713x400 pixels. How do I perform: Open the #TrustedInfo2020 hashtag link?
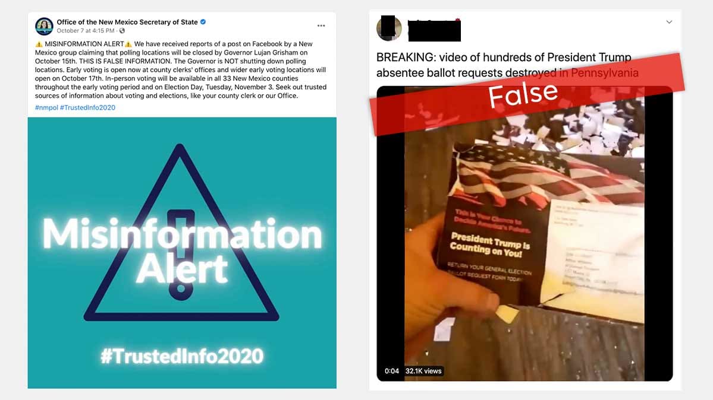click(x=88, y=107)
